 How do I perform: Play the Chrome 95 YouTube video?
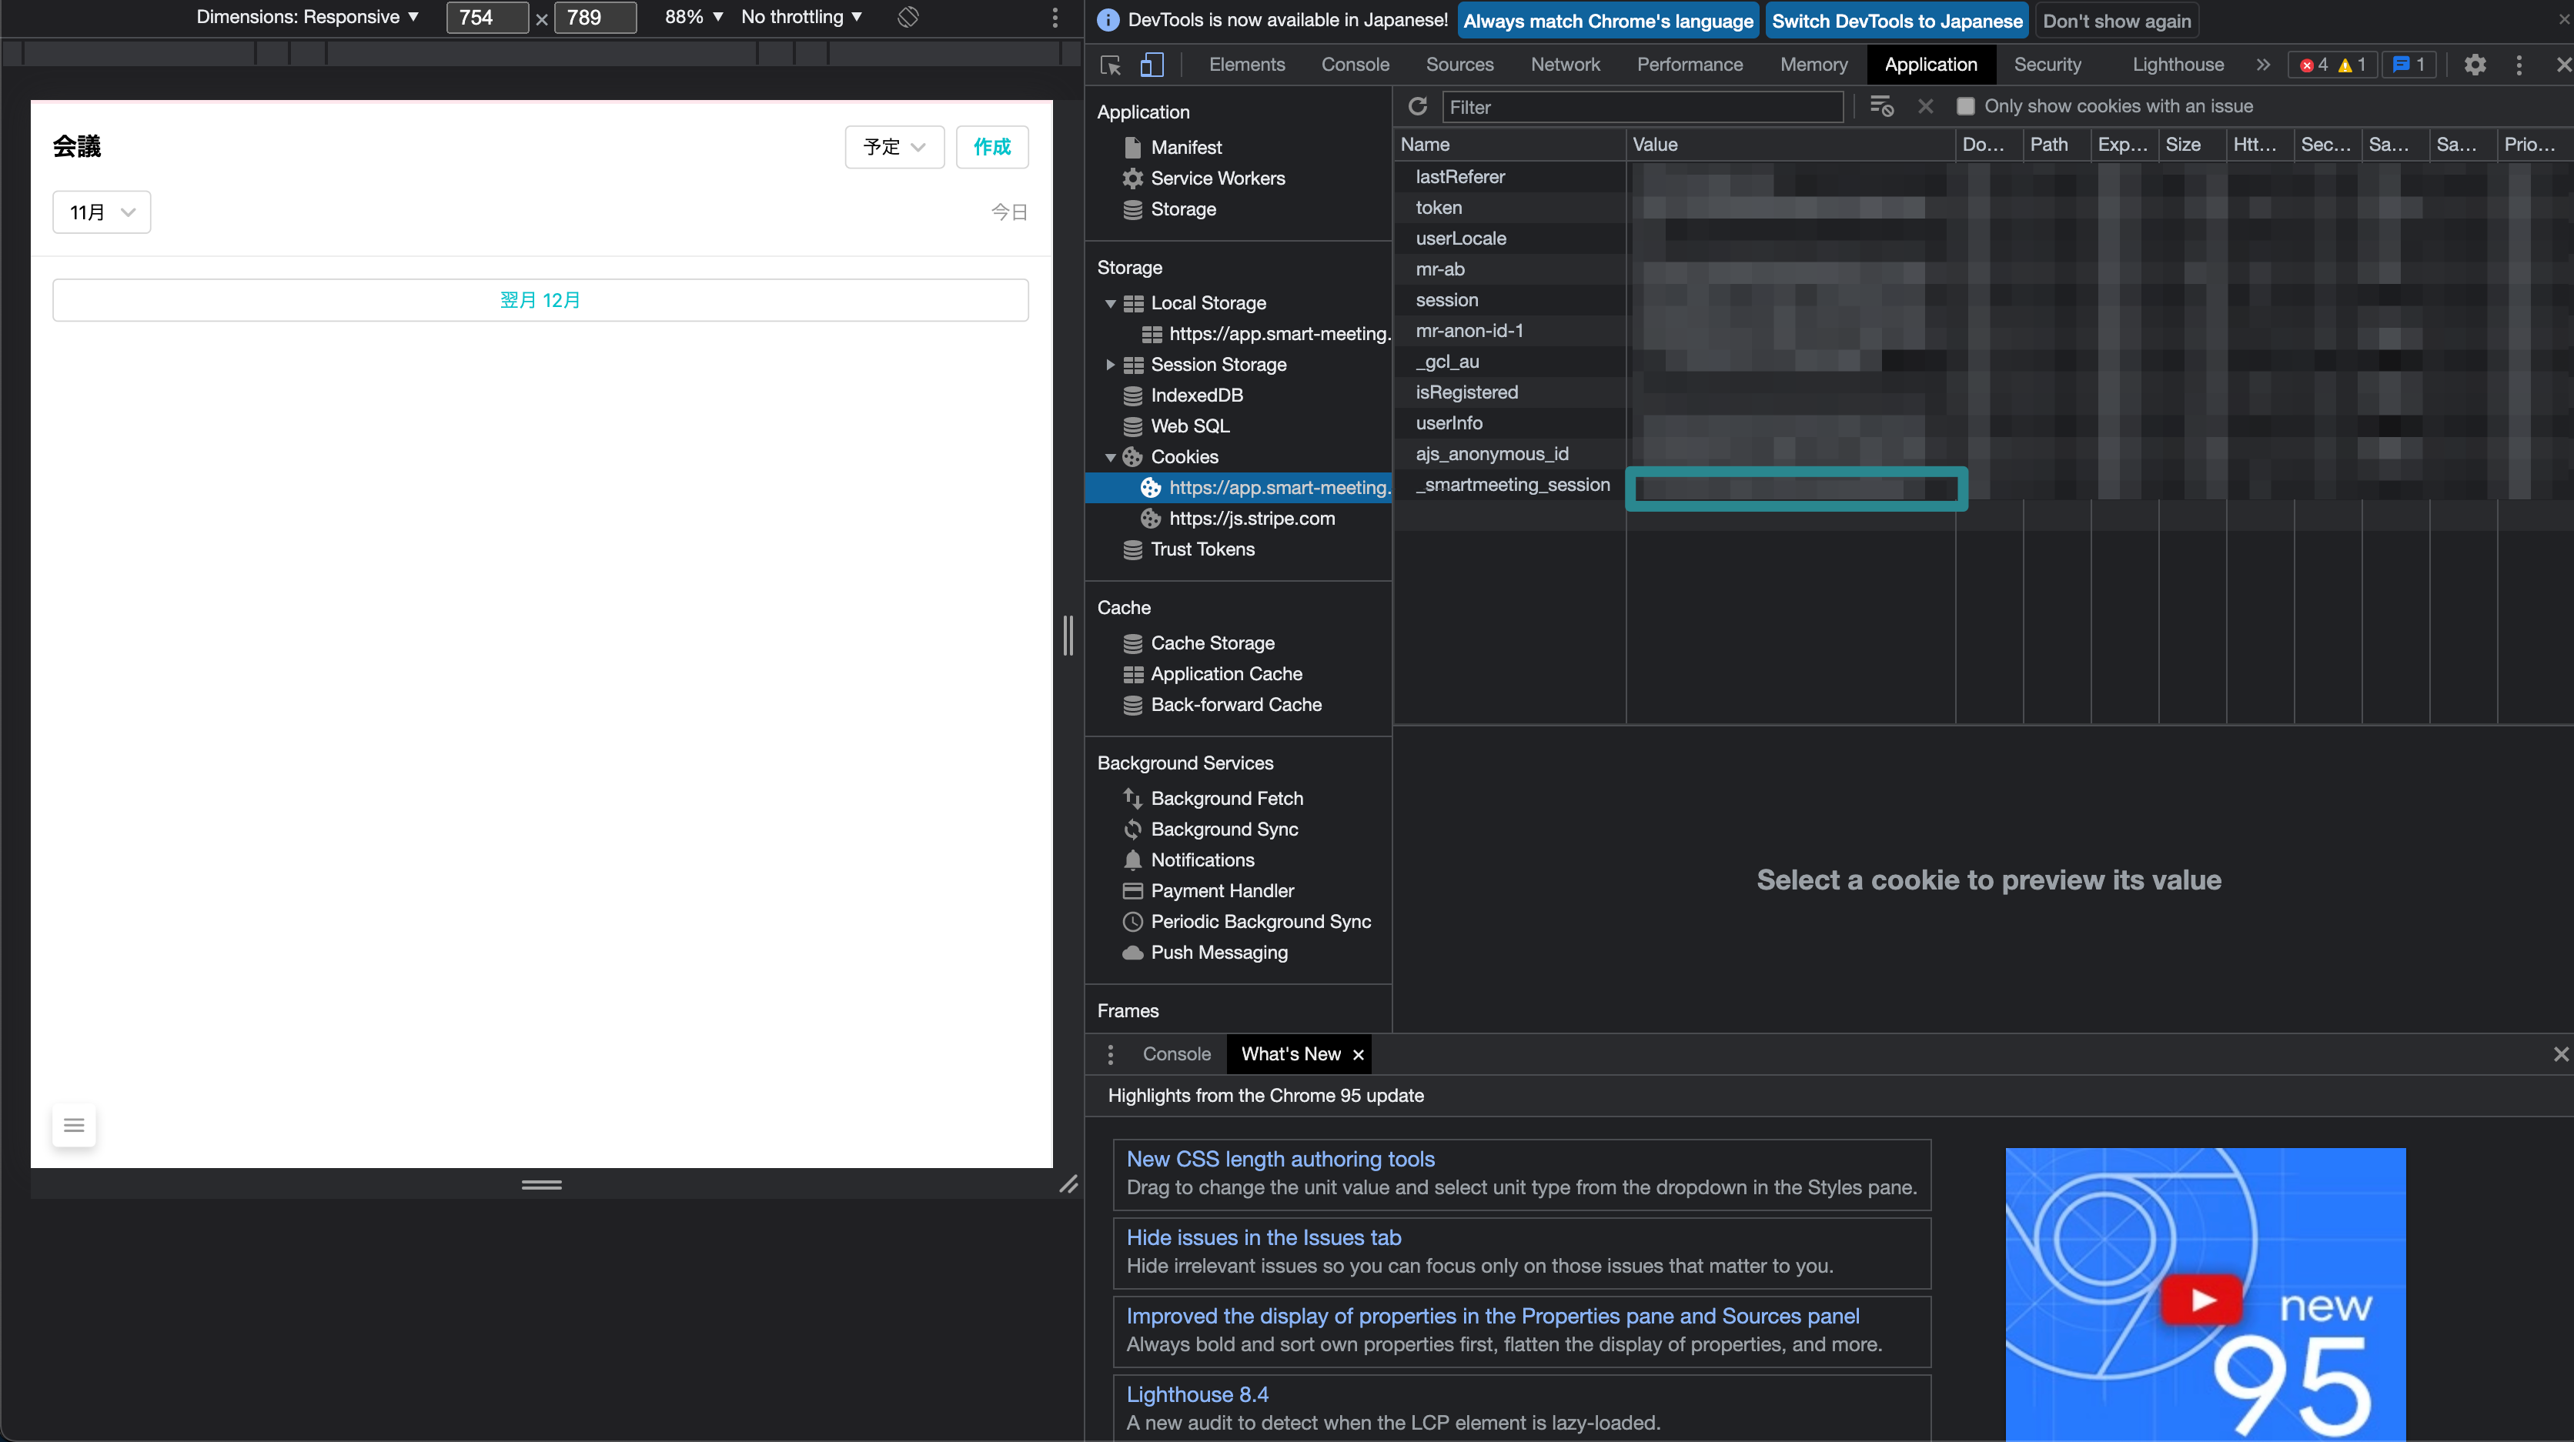2202,1298
